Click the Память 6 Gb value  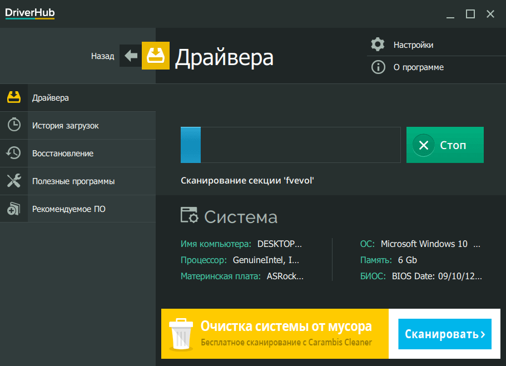(407, 260)
